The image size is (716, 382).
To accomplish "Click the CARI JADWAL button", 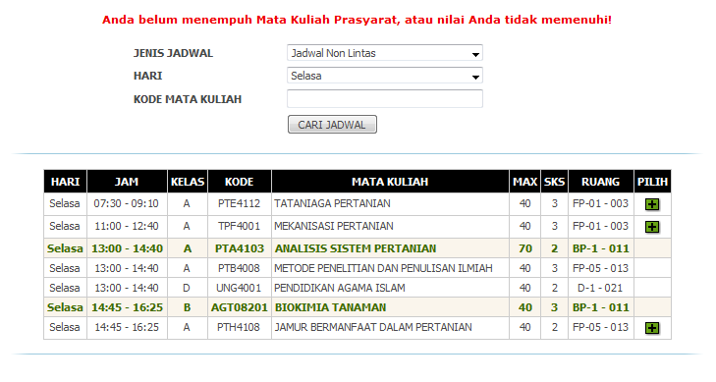I will (332, 125).
